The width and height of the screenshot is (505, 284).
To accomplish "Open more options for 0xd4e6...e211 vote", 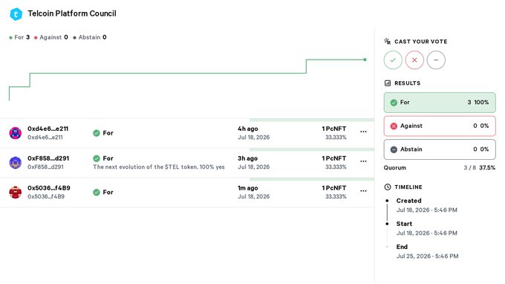I will point(363,132).
